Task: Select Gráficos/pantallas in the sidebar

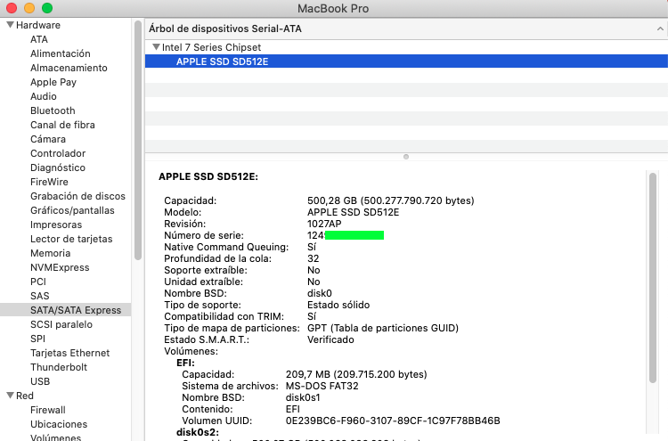Action: [x=72, y=210]
